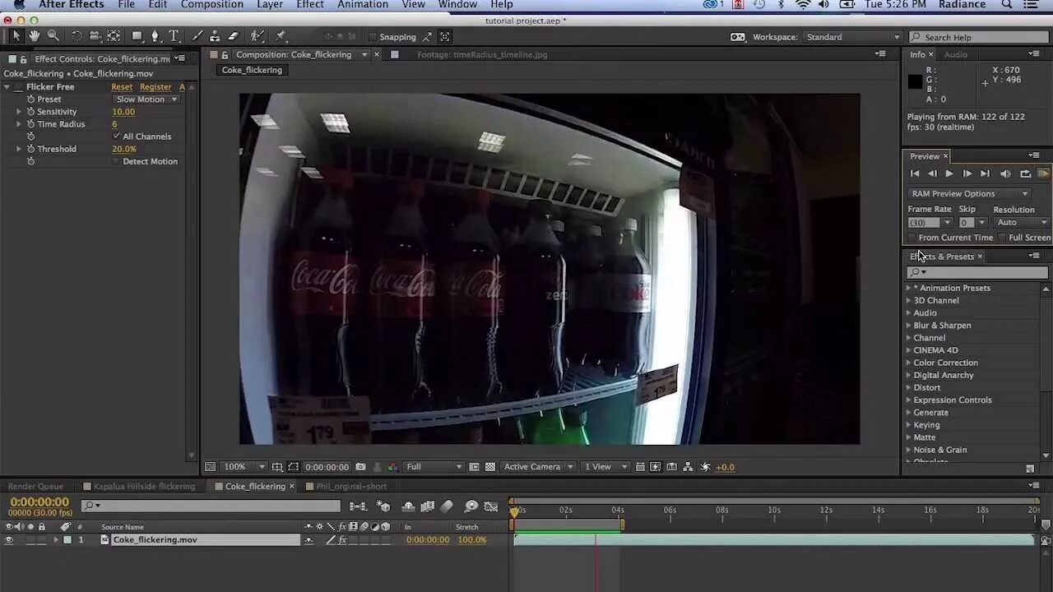This screenshot has height=592, width=1053.
Task: Click Reset for Flicker Free effect
Action: pyautogui.click(x=122, y=86)
